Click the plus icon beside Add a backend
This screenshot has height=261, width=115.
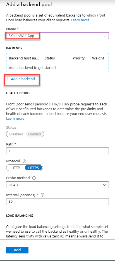pyautogui.click(x=8, y=79)
